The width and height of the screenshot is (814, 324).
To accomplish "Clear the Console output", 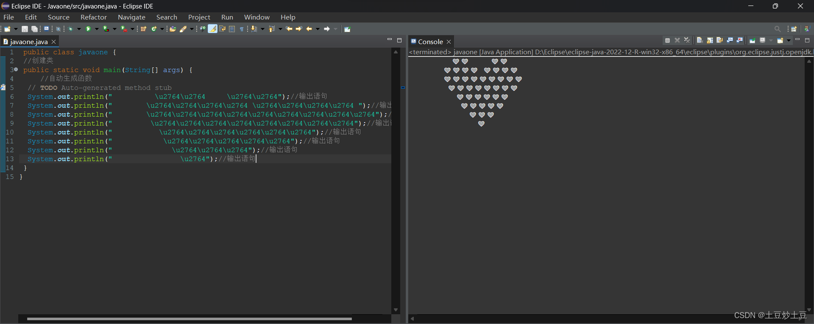I will click(700, 40).
